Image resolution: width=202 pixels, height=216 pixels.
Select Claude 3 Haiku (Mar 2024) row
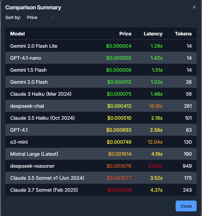[101, 94]
